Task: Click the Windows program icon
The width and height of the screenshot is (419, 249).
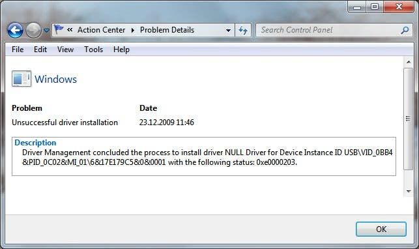Action: click(22, 79)
